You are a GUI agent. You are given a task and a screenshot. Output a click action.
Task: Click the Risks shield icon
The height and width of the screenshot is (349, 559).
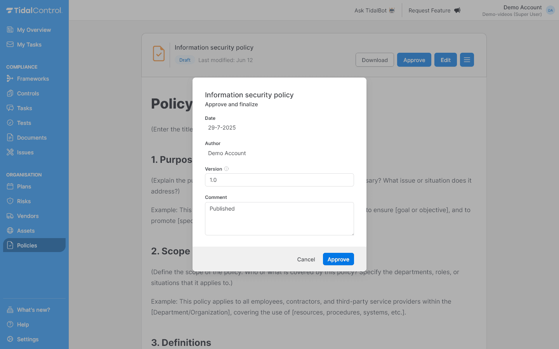point(9,201)
